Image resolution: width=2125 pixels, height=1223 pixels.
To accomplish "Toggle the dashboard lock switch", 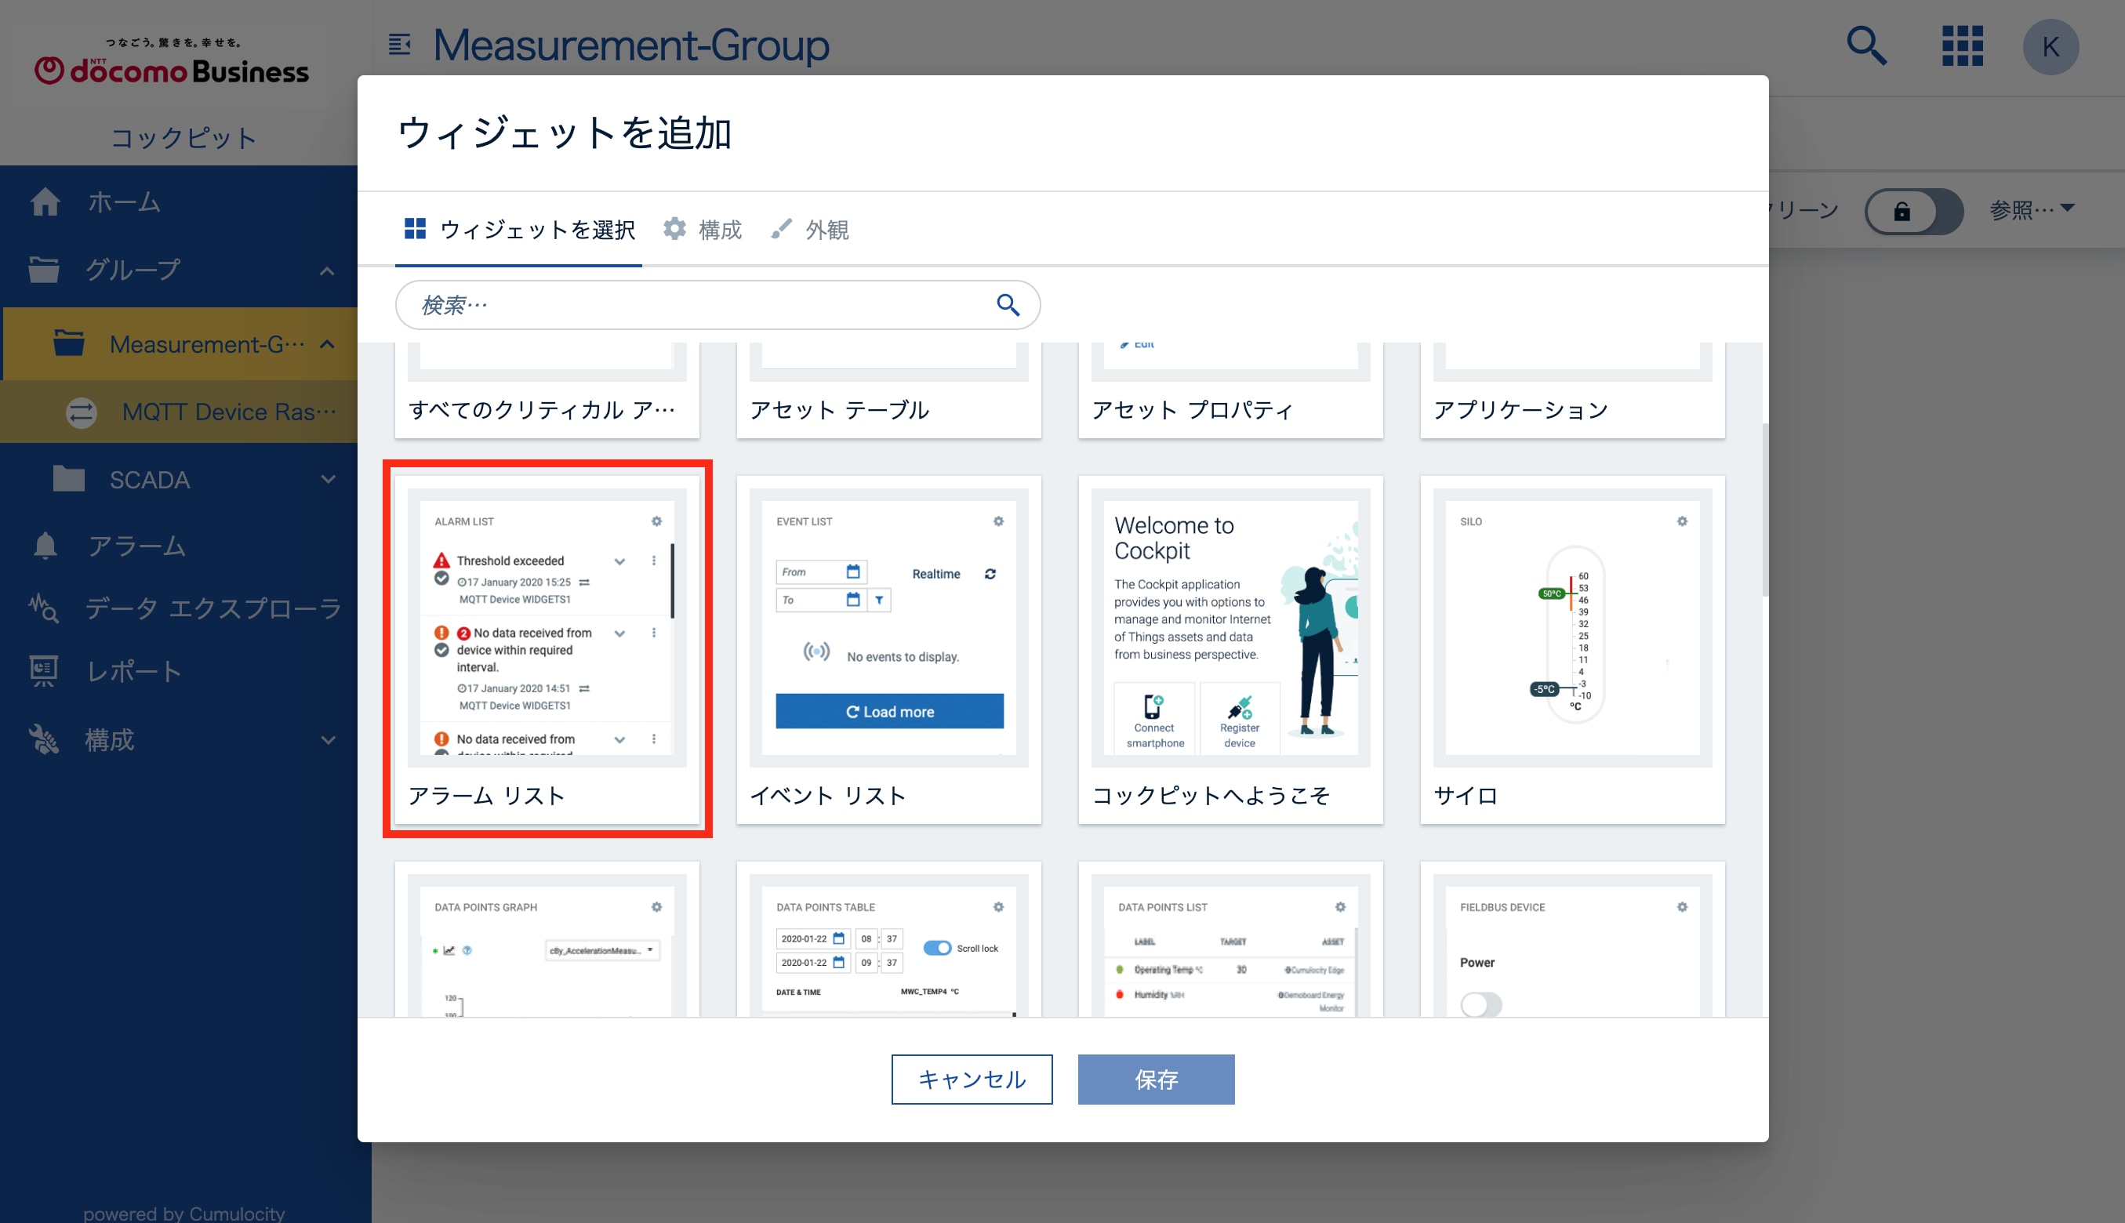I will 1913,211.
